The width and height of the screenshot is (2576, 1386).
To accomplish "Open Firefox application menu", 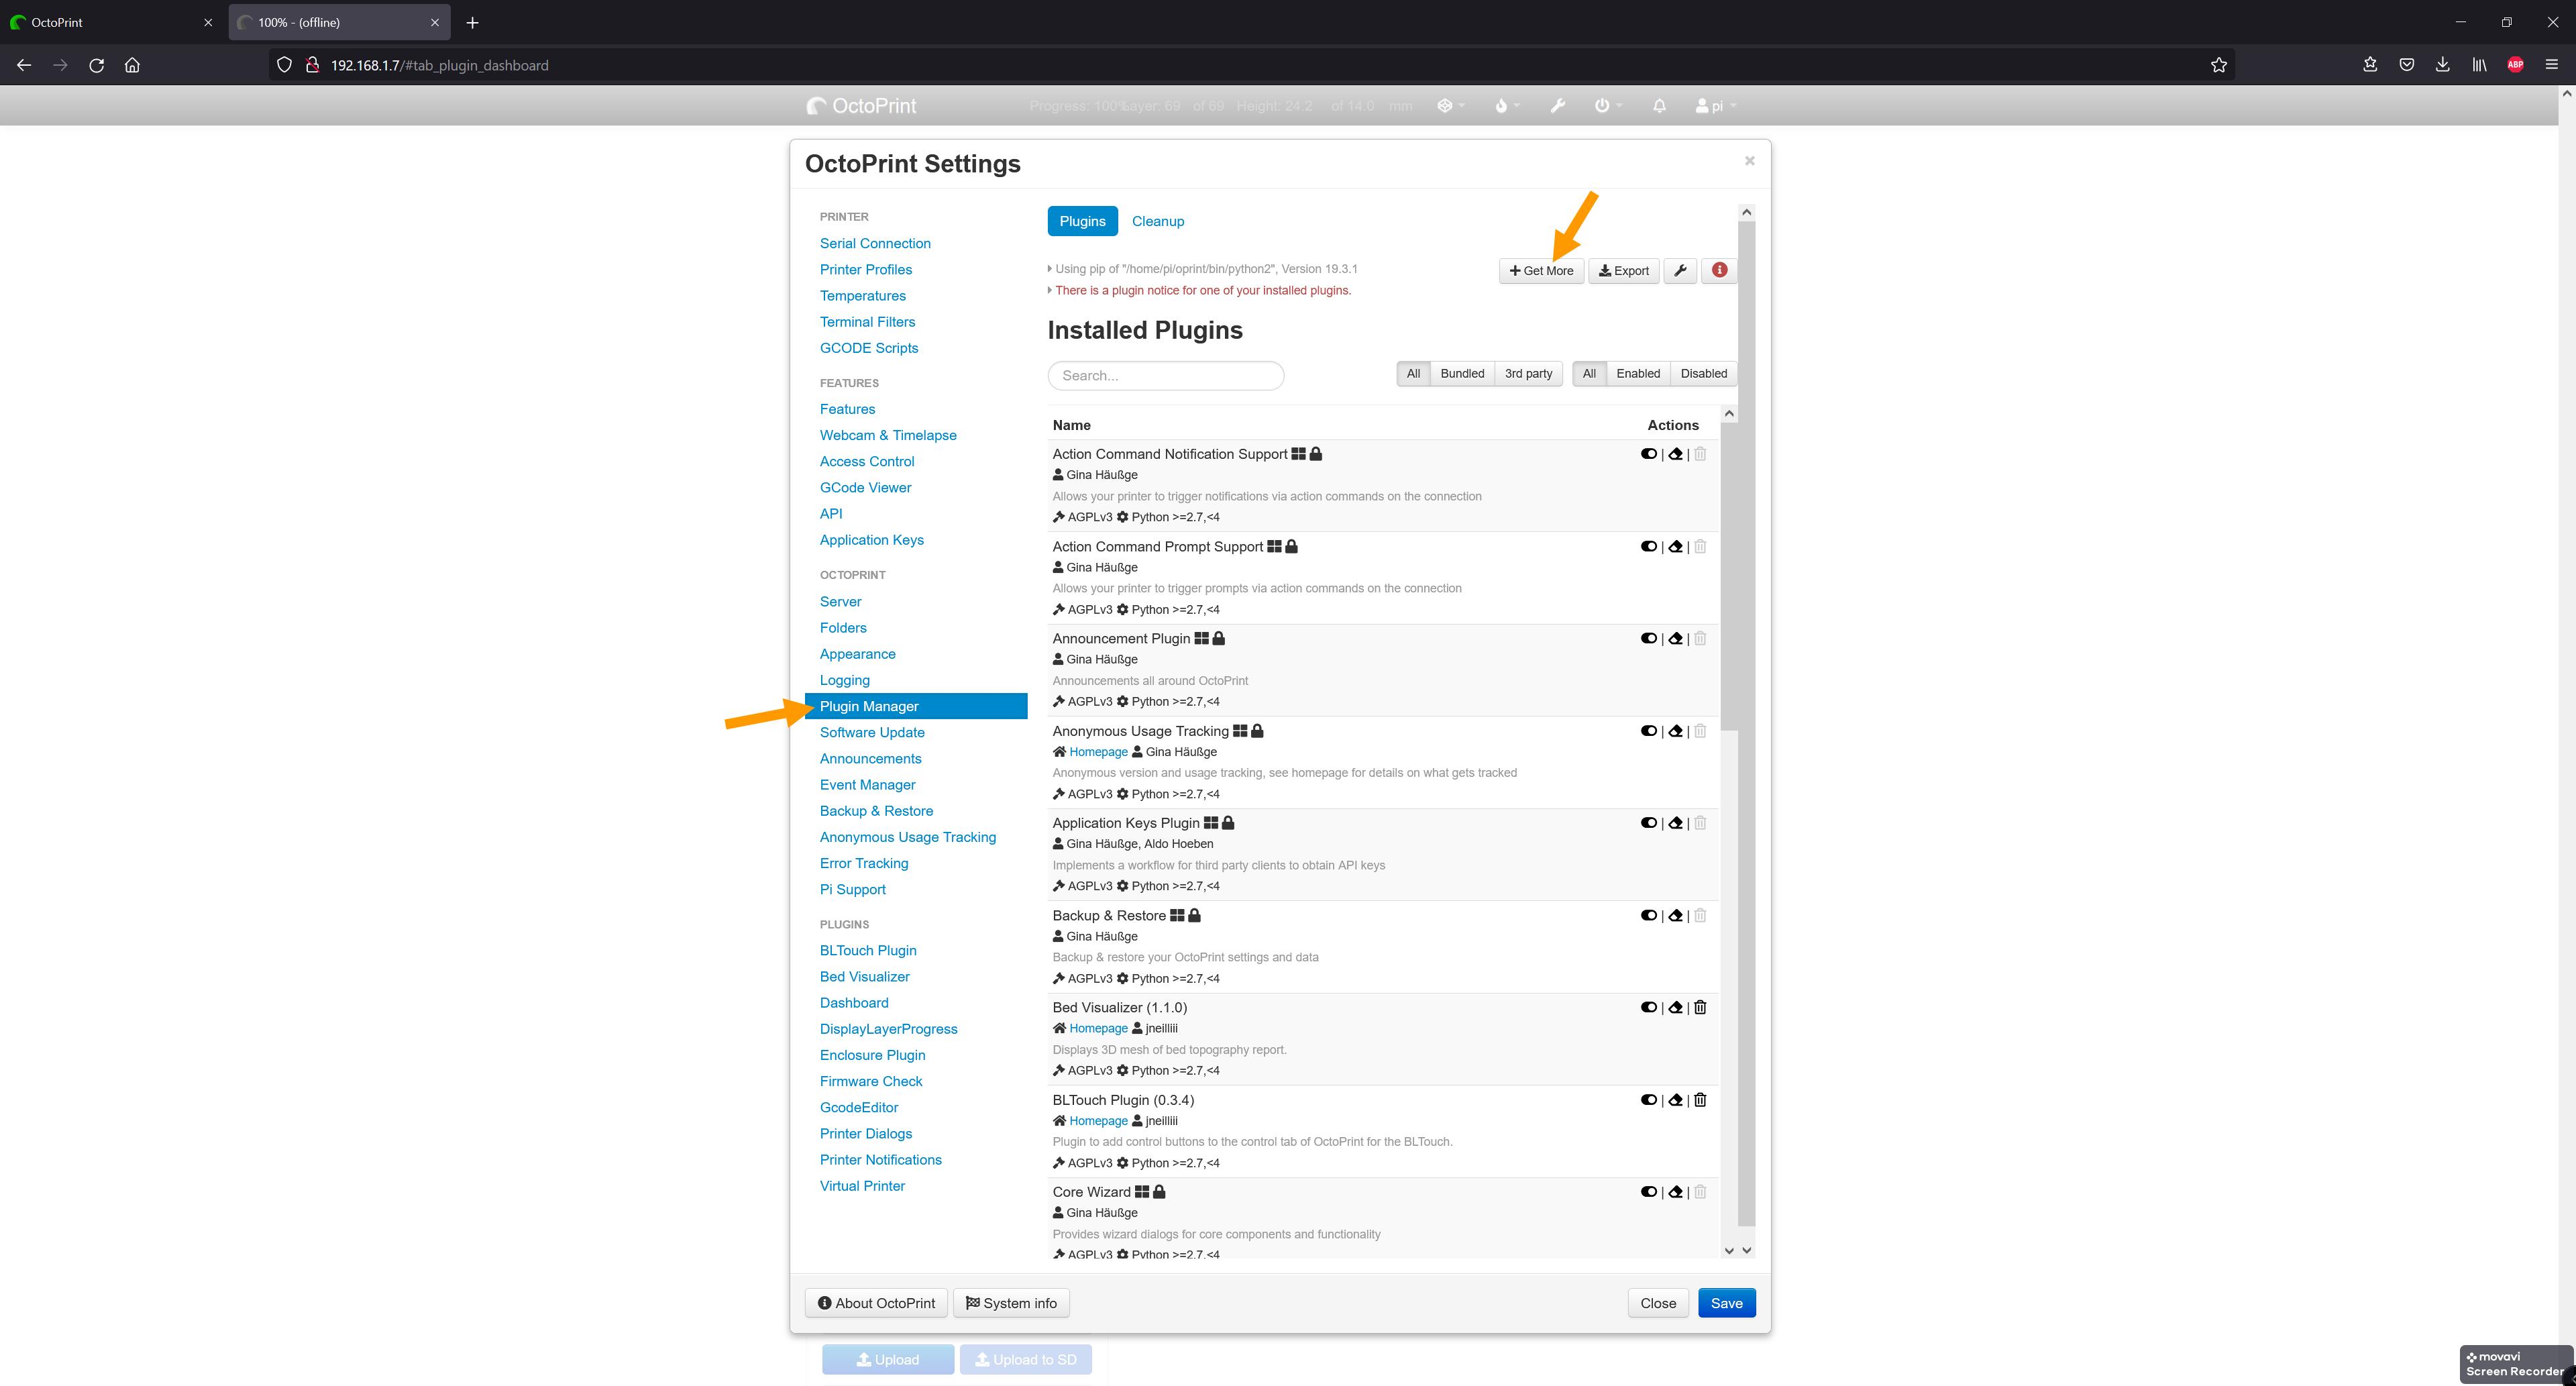I will (x=2551, y=65).
